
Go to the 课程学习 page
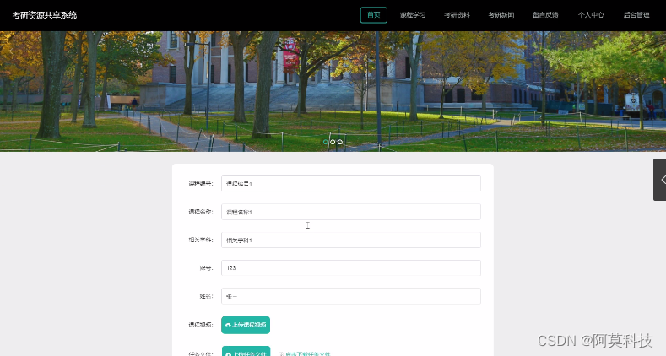(413, 15)
